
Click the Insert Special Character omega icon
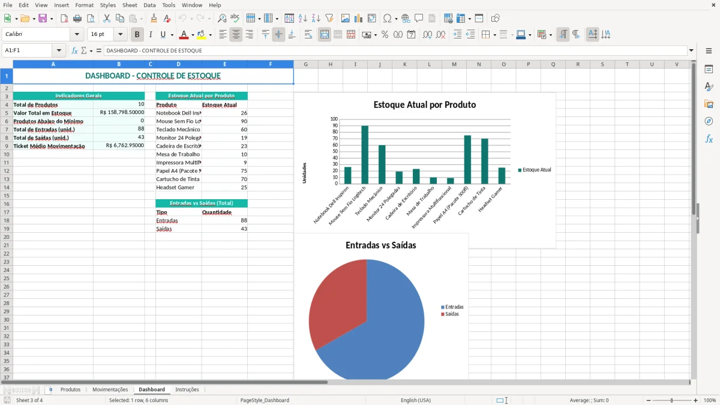pyautogui.click(x=387, y=18)
